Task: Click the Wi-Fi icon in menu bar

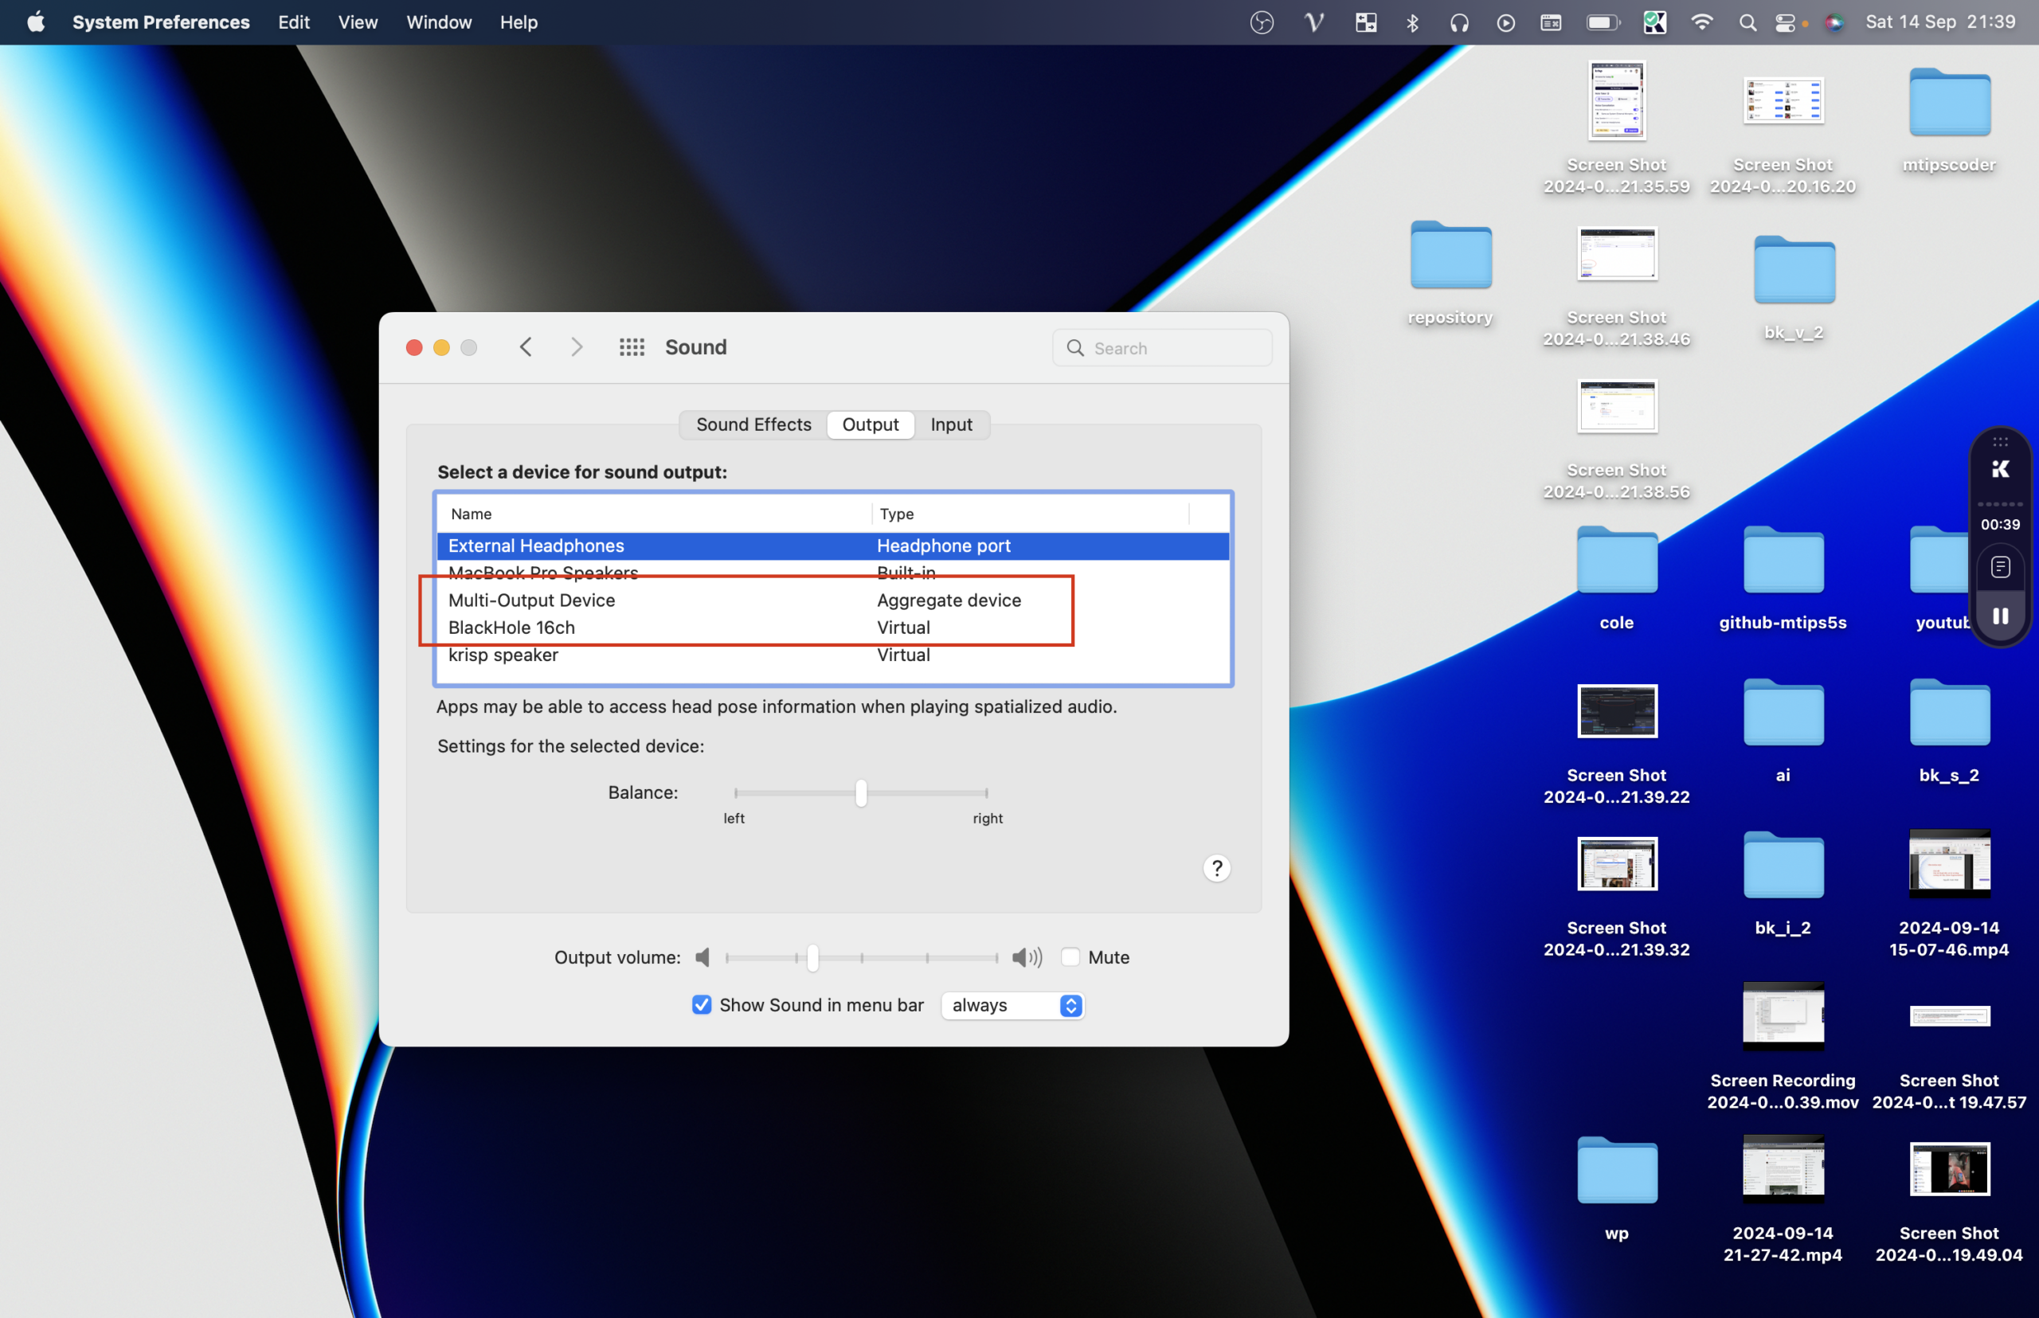Action: point(1700,21)
